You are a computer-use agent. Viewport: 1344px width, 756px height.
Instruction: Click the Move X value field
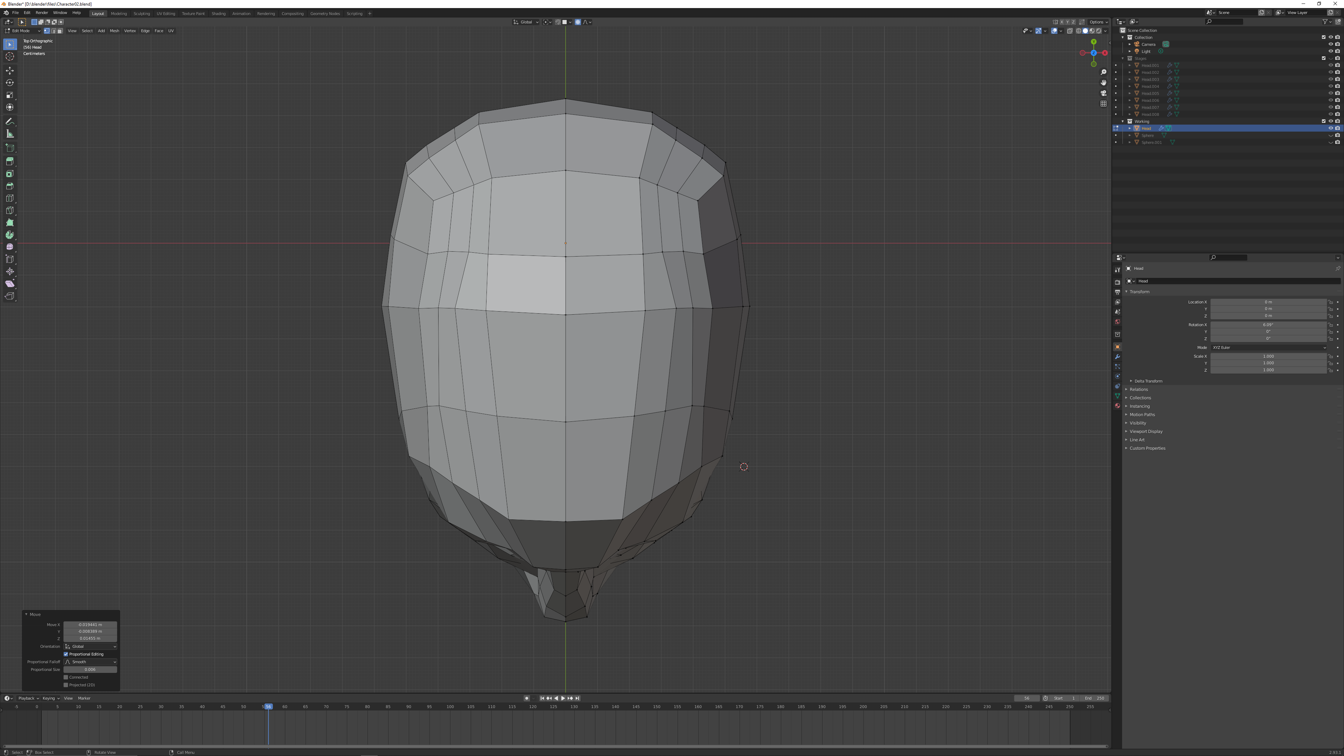[x=90, y=625]
